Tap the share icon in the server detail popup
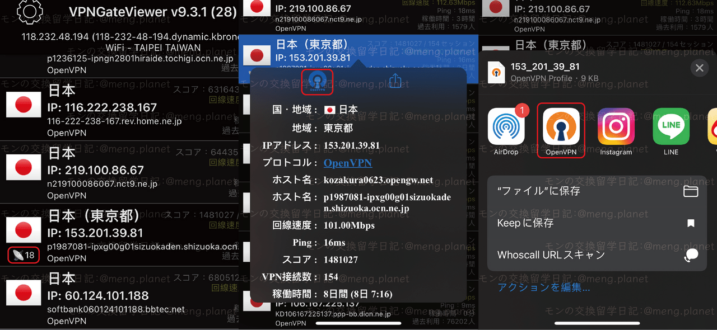 click(395, 81)
